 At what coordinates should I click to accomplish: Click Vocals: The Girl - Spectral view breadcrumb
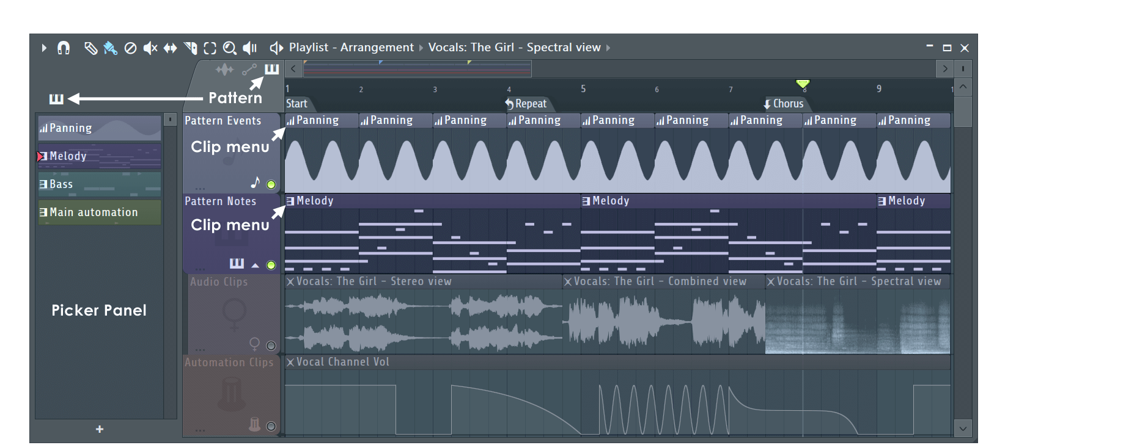pos(514,48)
